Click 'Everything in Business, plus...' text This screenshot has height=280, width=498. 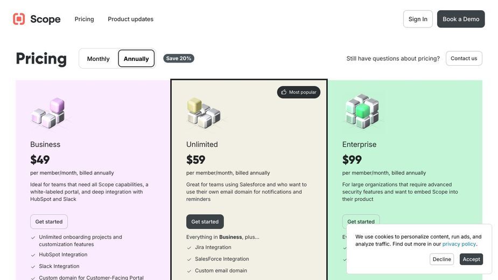coord(223,237)
